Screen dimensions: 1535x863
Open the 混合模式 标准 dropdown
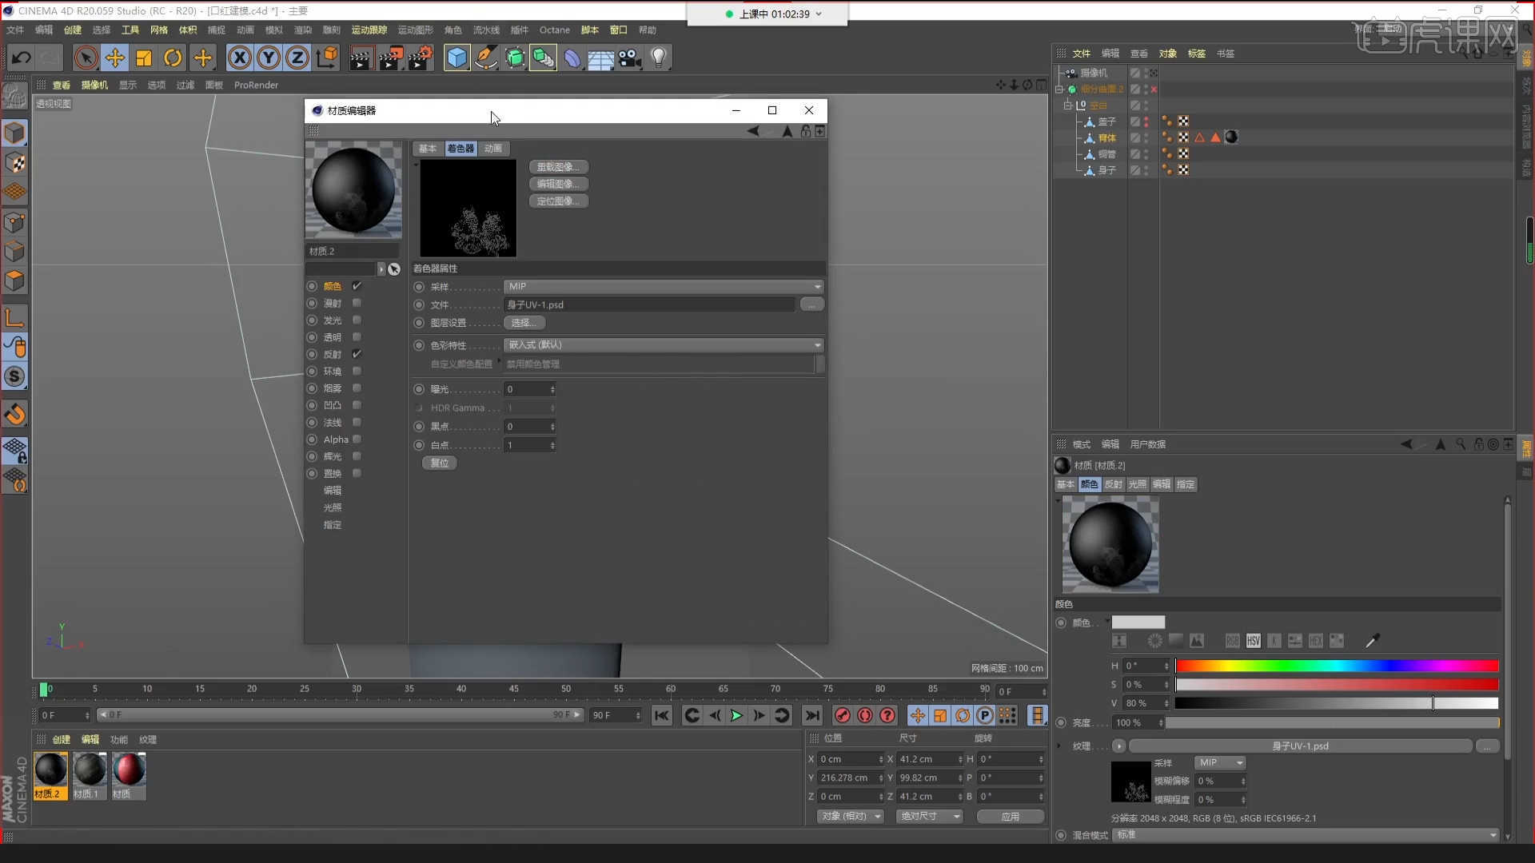[x=1306, y=835]
